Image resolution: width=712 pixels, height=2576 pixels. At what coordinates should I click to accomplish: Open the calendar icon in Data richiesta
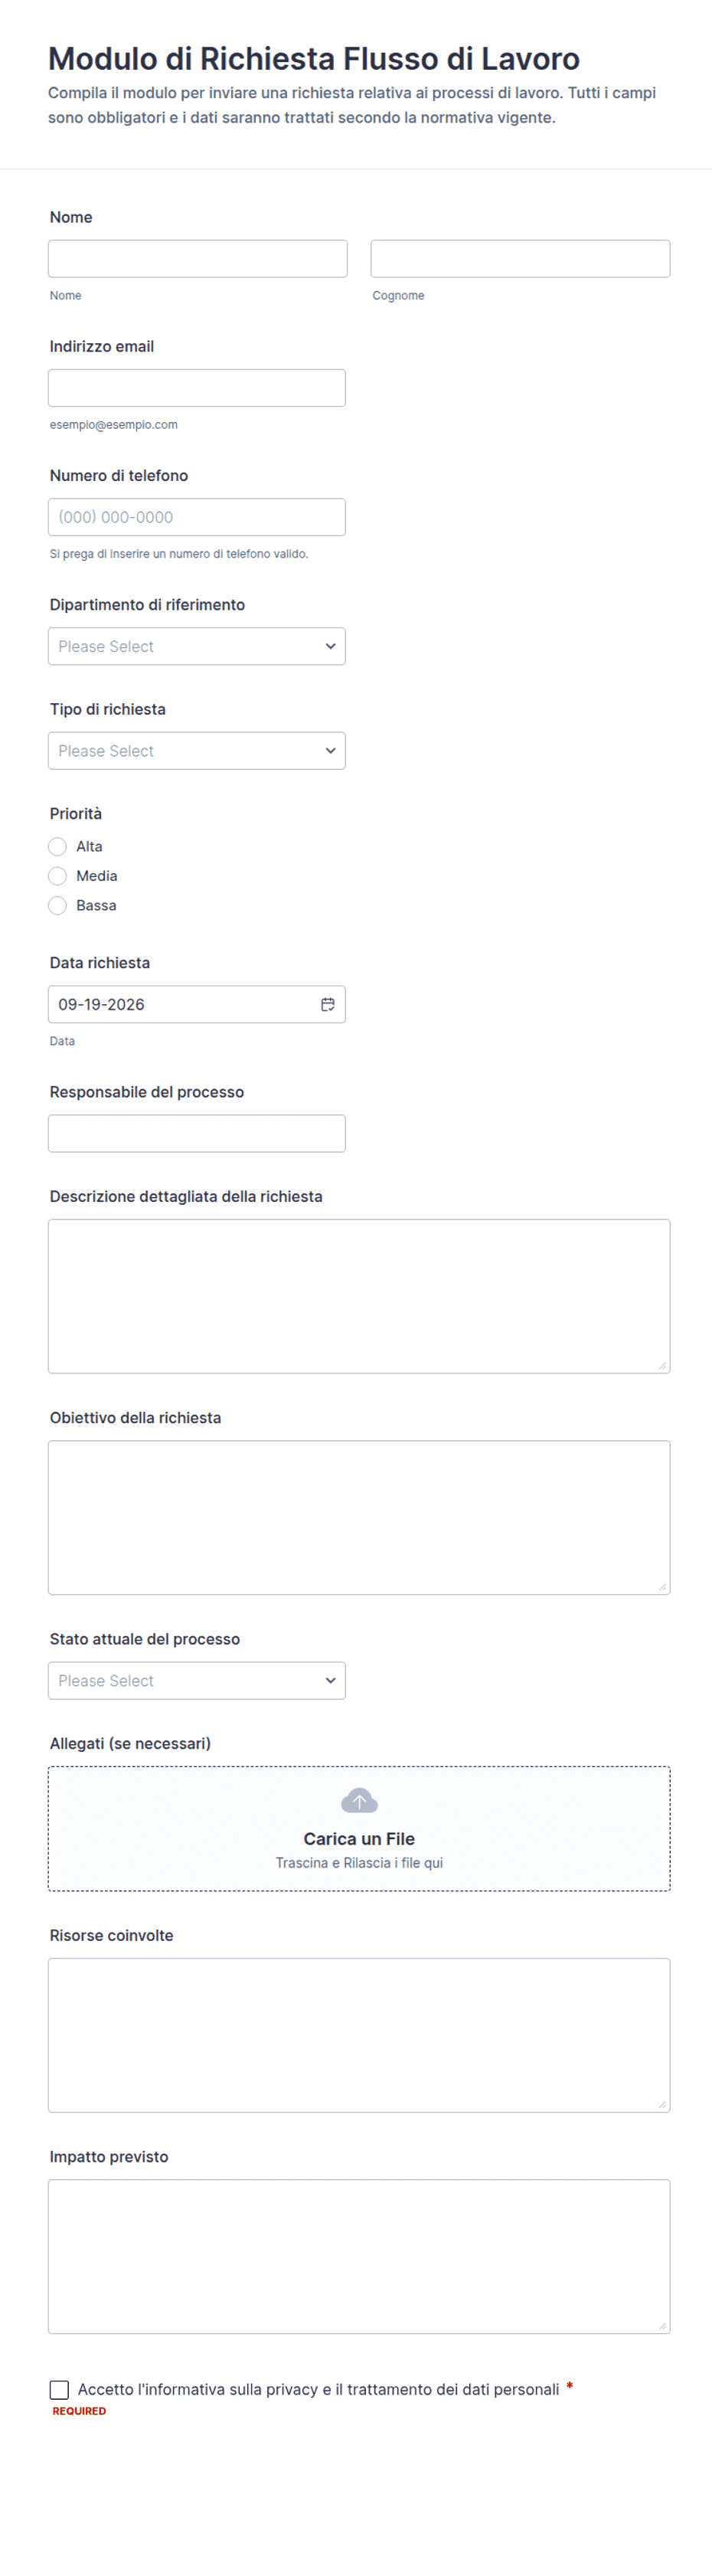coord(327,1004)
